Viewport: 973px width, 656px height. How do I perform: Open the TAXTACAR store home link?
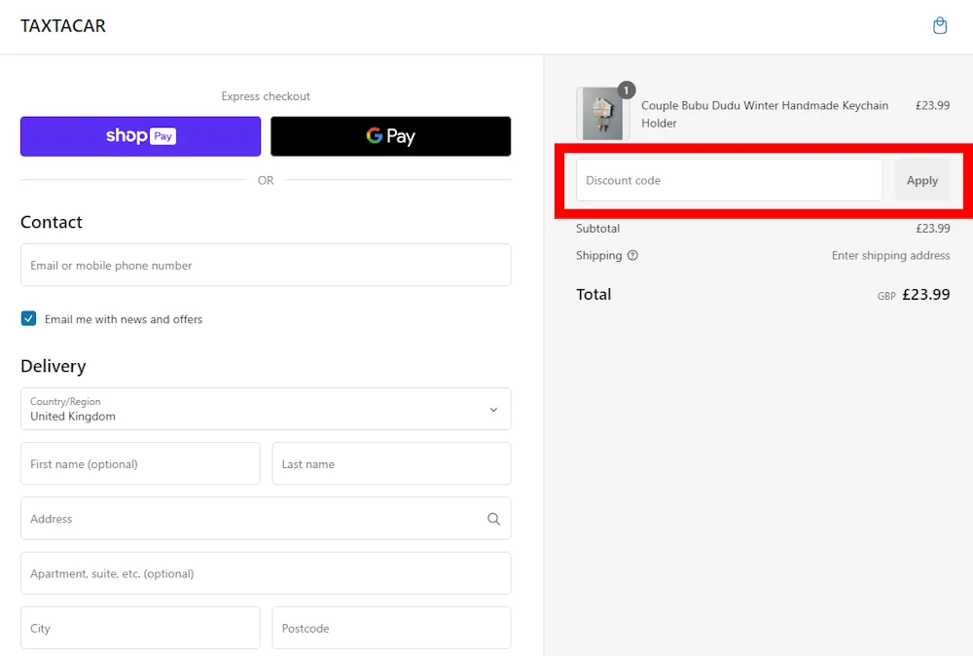click(x=63, y=26)
